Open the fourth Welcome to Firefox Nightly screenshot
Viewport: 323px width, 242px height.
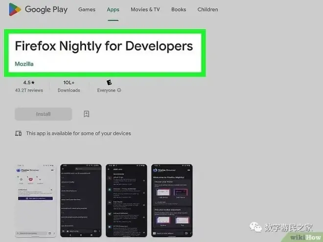[172, 200]
